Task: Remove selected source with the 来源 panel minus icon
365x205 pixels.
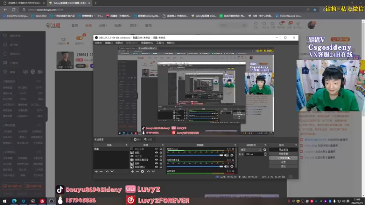Action: 137,172
